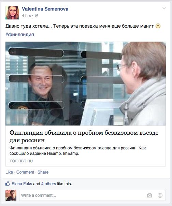
Task: Share this post
Action: click(43, 172)
